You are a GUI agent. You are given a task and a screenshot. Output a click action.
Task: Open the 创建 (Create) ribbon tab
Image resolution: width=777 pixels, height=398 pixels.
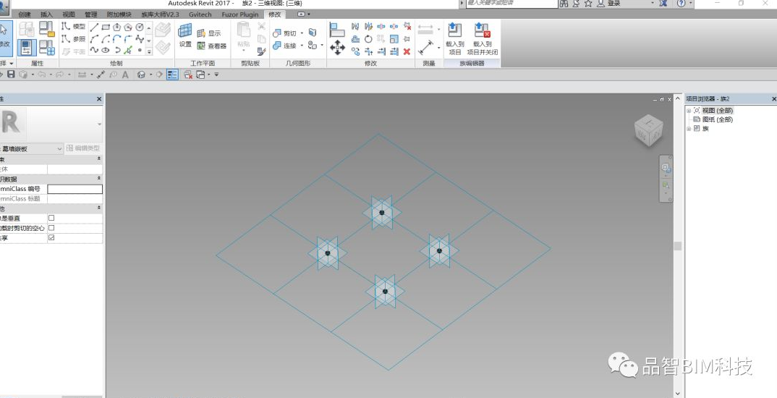pyautogui.click(x=25, y=14)
